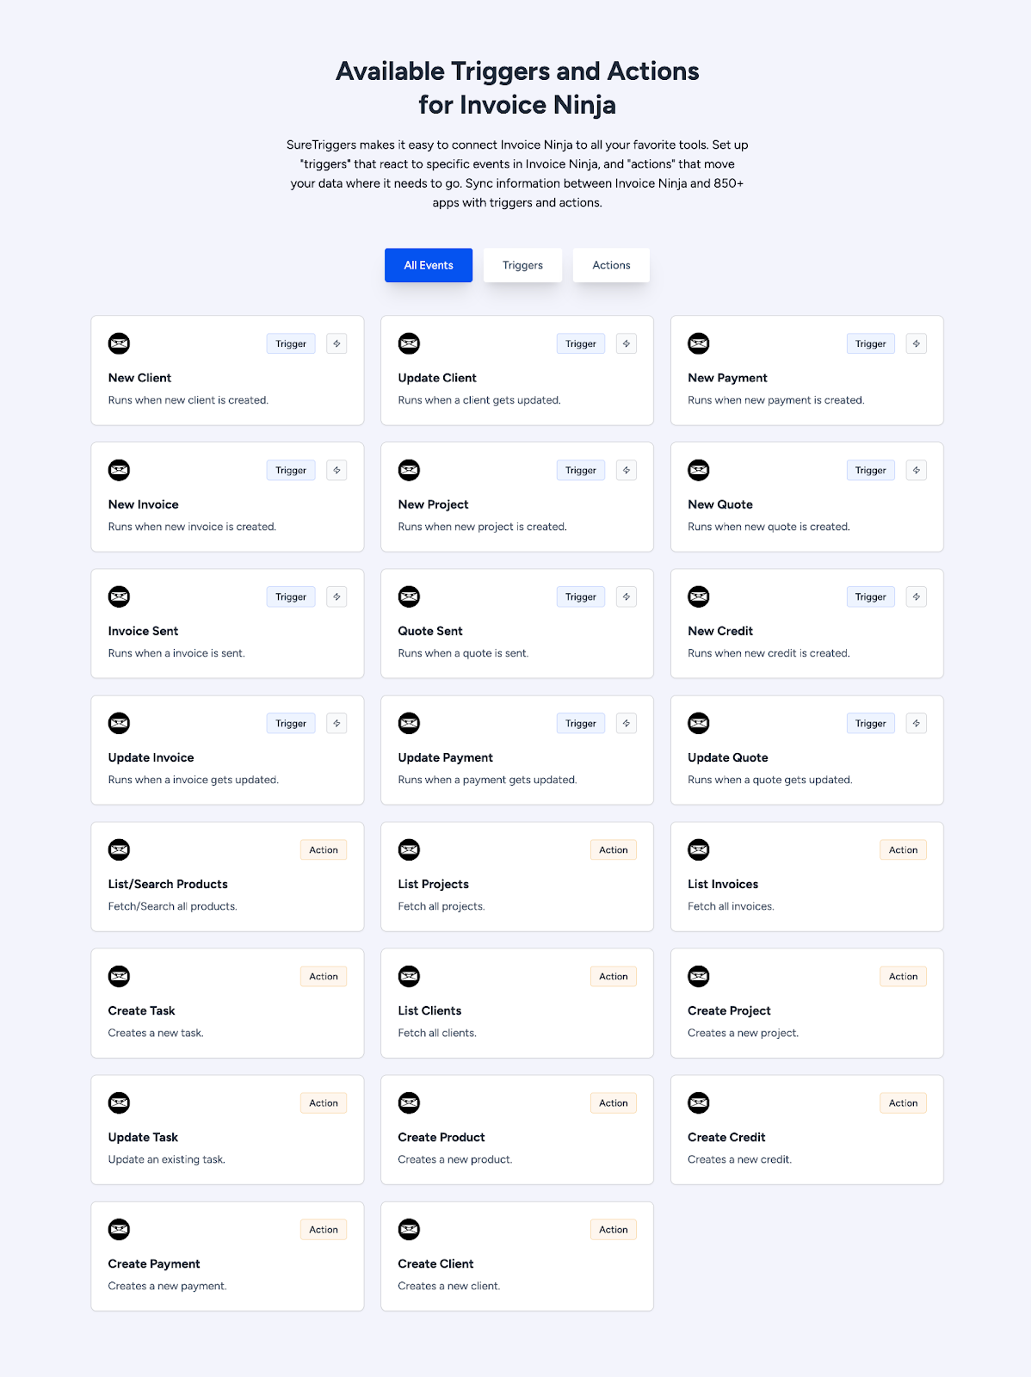Click the lightning icon on New Quote card

(x=917, y=470)
